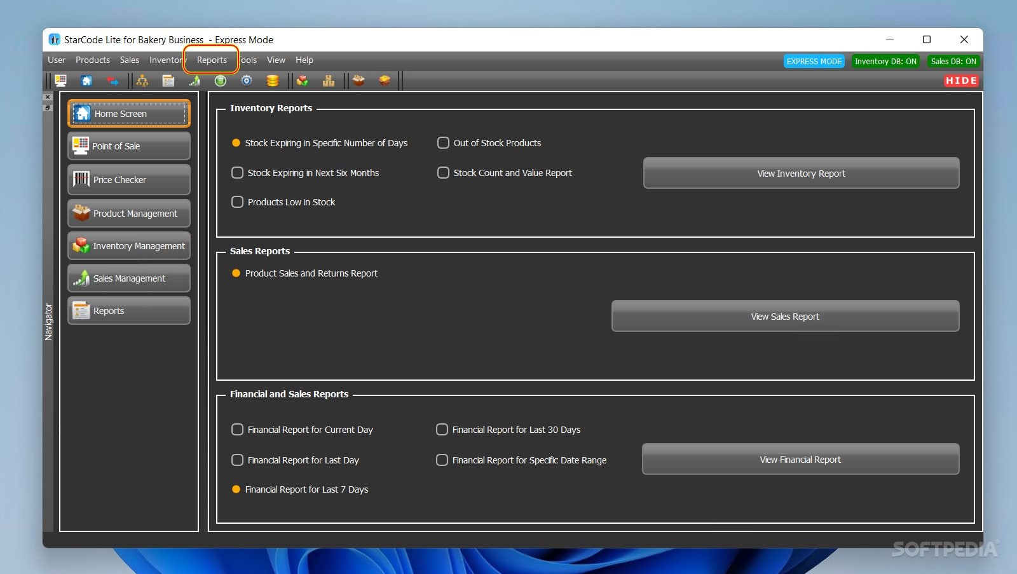The height and width of the screenshot is (574, 1017).
Task: Click the colored cubes toolbar icon
Action: (x=303, y=81)
